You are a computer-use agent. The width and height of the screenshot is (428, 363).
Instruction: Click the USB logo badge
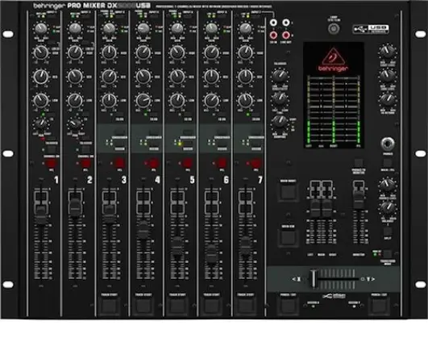click(x=371, y=29)
